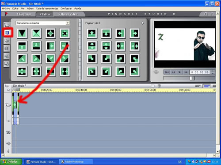The height and width of the screenshot is (165, 221).
Task: Open the disc menus album icon
Action: pos(7,64)
